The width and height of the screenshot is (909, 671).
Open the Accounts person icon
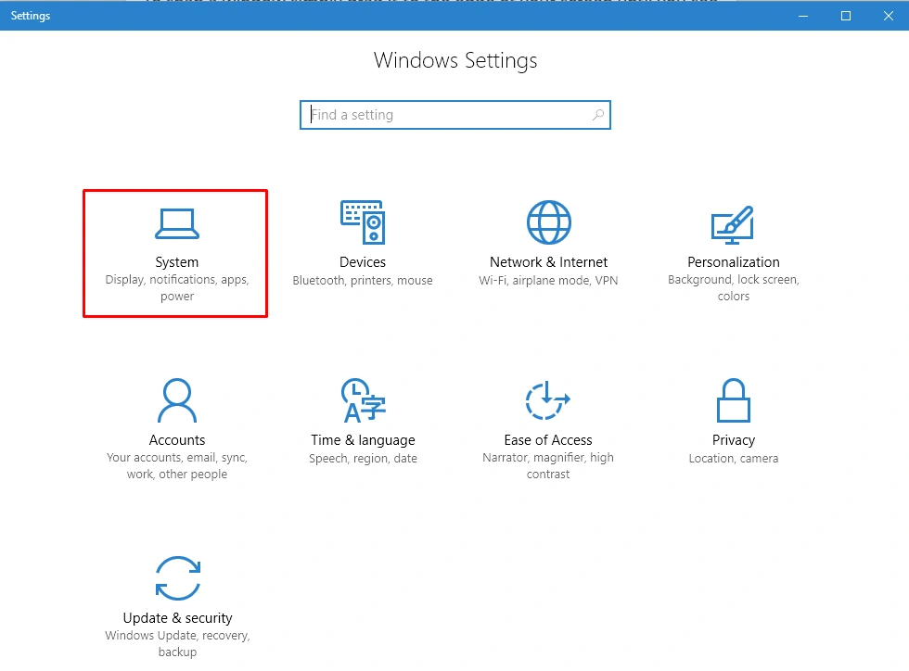pyautogui.click(x=177, y=400)
